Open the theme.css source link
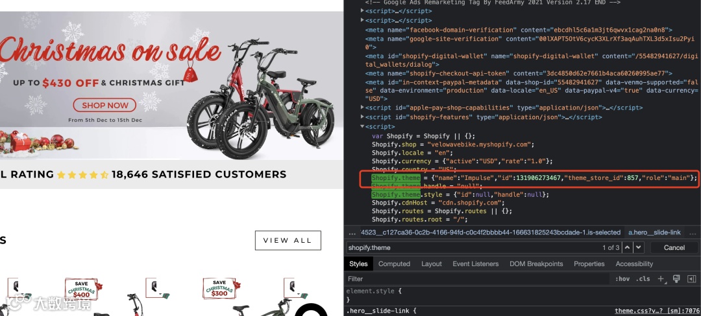The width and height of the screenshot is (701, 316). (x=657, y=311)
